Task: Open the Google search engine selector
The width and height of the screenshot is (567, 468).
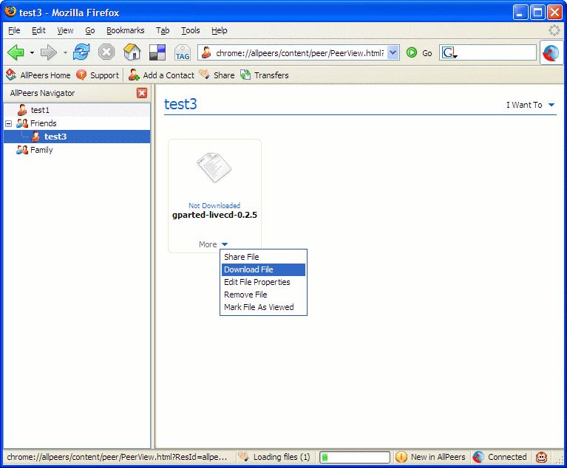Action: 449,52
